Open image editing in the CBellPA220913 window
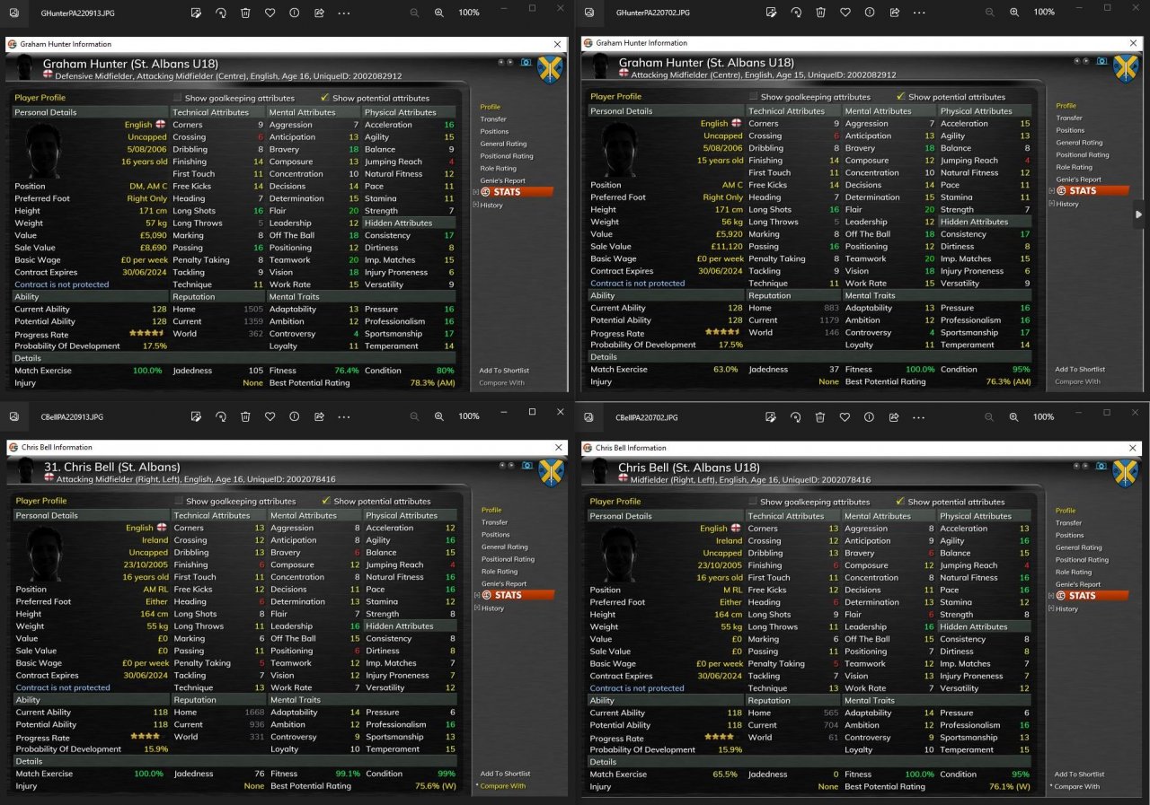The height and width of the screenshot is (805, 1150). click(196, 416)
